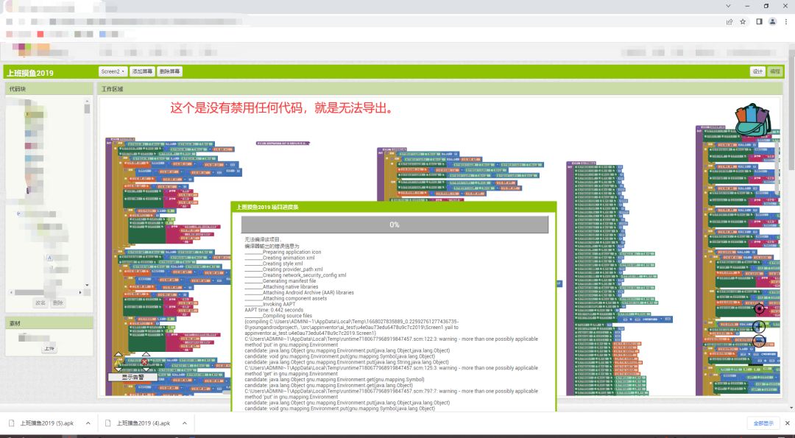Expand options for 上班摸鱼2019 (4).apk download
The image size is (795, 438).
tap(185, 423)
